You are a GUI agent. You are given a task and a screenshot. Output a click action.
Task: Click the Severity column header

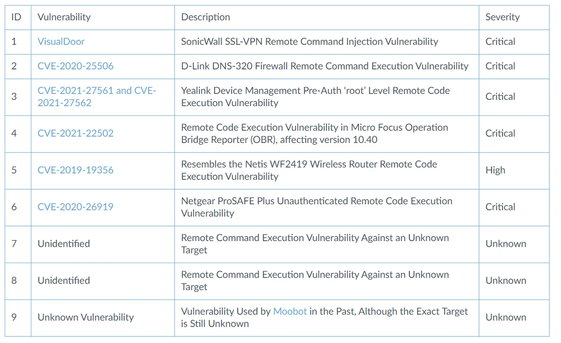(x=502, y=17)
